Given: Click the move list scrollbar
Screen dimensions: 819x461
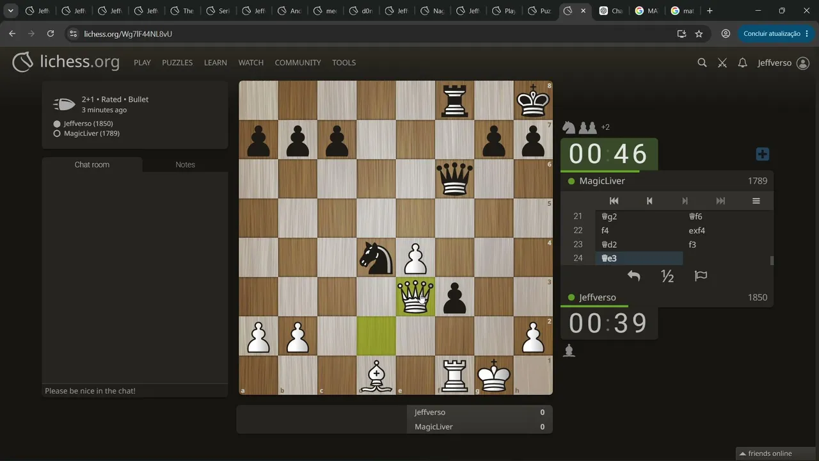Looking at the screenshot, I should pos(772,260).
